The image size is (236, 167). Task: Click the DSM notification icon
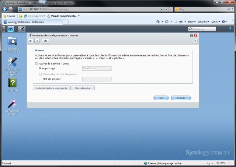(230, 29)
